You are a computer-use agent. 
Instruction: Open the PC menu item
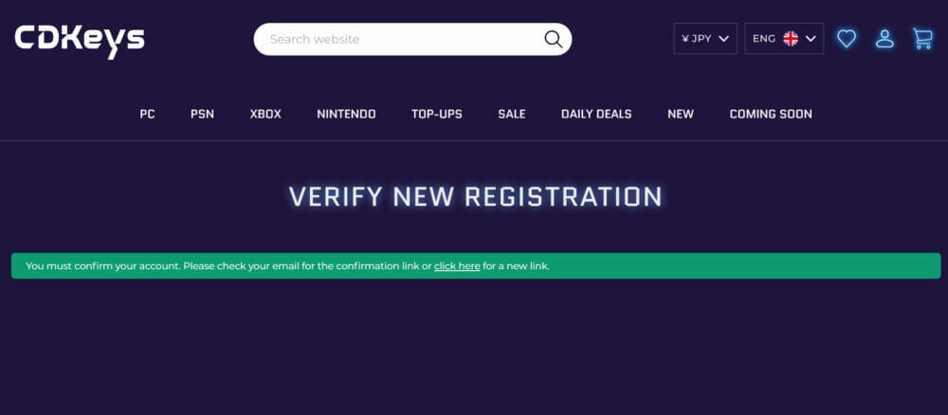pos(147,114)
